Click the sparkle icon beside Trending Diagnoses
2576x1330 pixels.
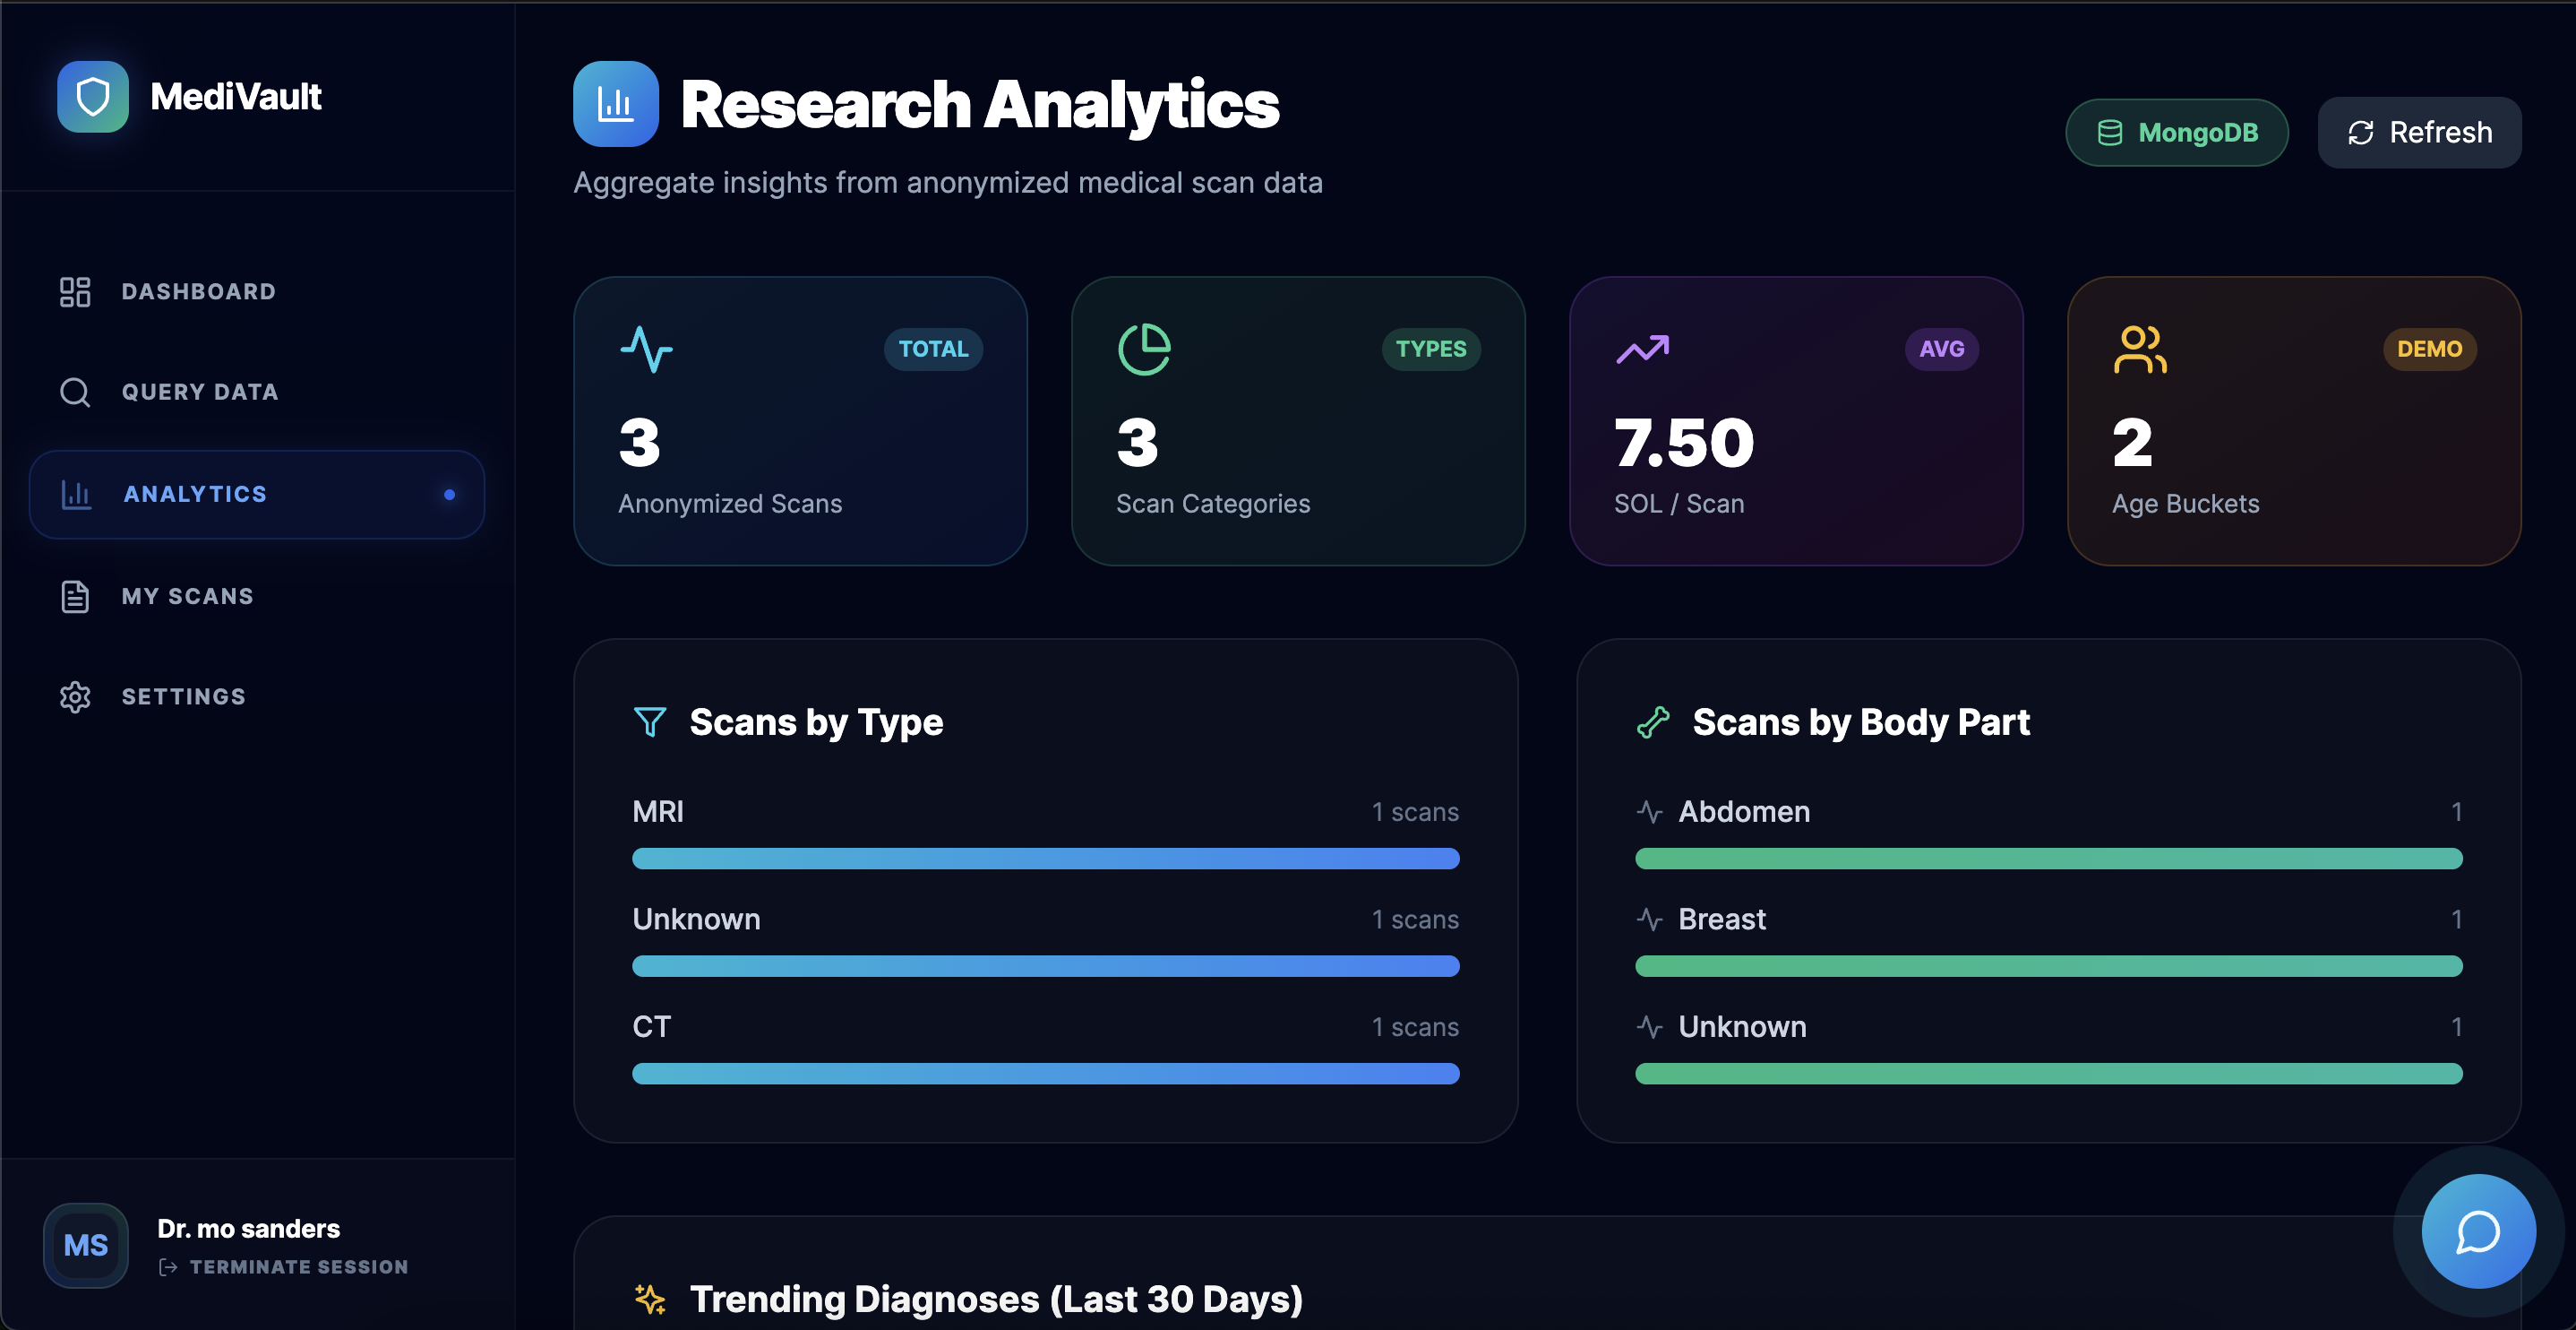tap(650, 1299)
